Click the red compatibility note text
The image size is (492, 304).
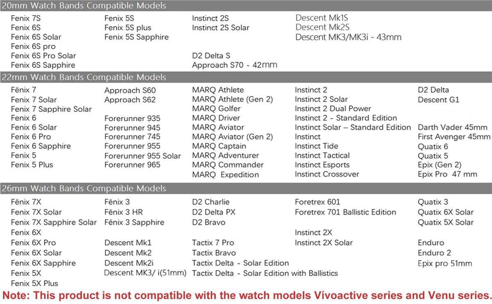pos(246,296)
